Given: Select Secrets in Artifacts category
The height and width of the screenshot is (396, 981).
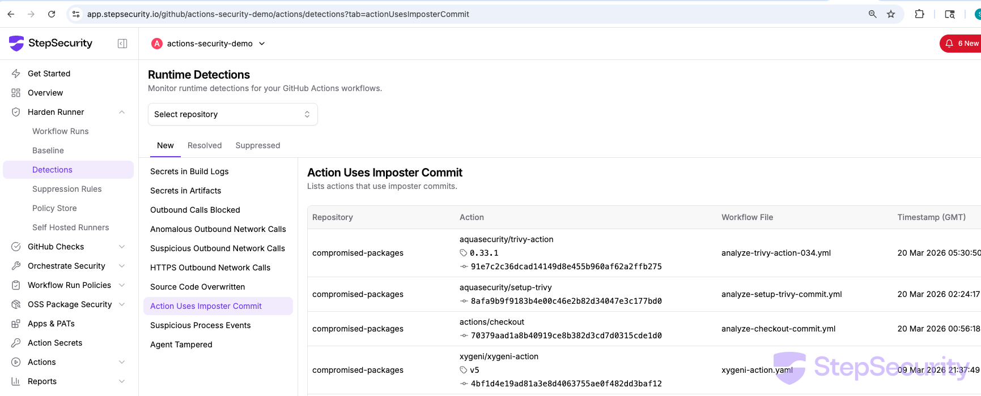Looking at the screenshot, I should click(x=218, y=191).
